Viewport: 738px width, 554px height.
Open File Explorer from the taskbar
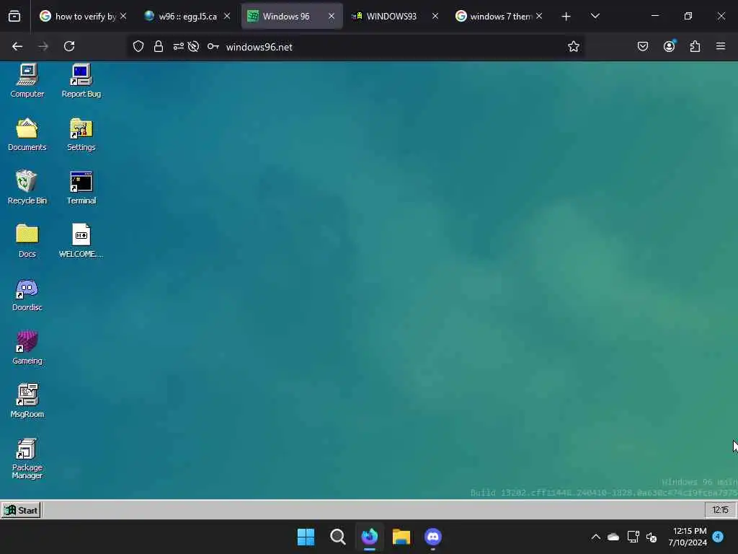click(401, 537)
